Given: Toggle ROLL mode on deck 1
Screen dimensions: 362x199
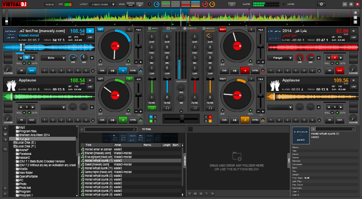Looking at the screenshot, I should (24, 63).
